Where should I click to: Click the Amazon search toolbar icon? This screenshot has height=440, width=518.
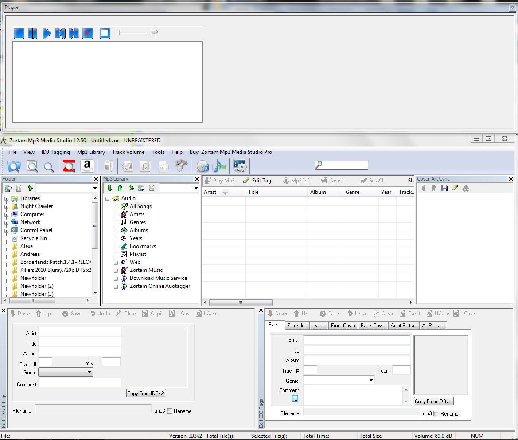point(87,166)
